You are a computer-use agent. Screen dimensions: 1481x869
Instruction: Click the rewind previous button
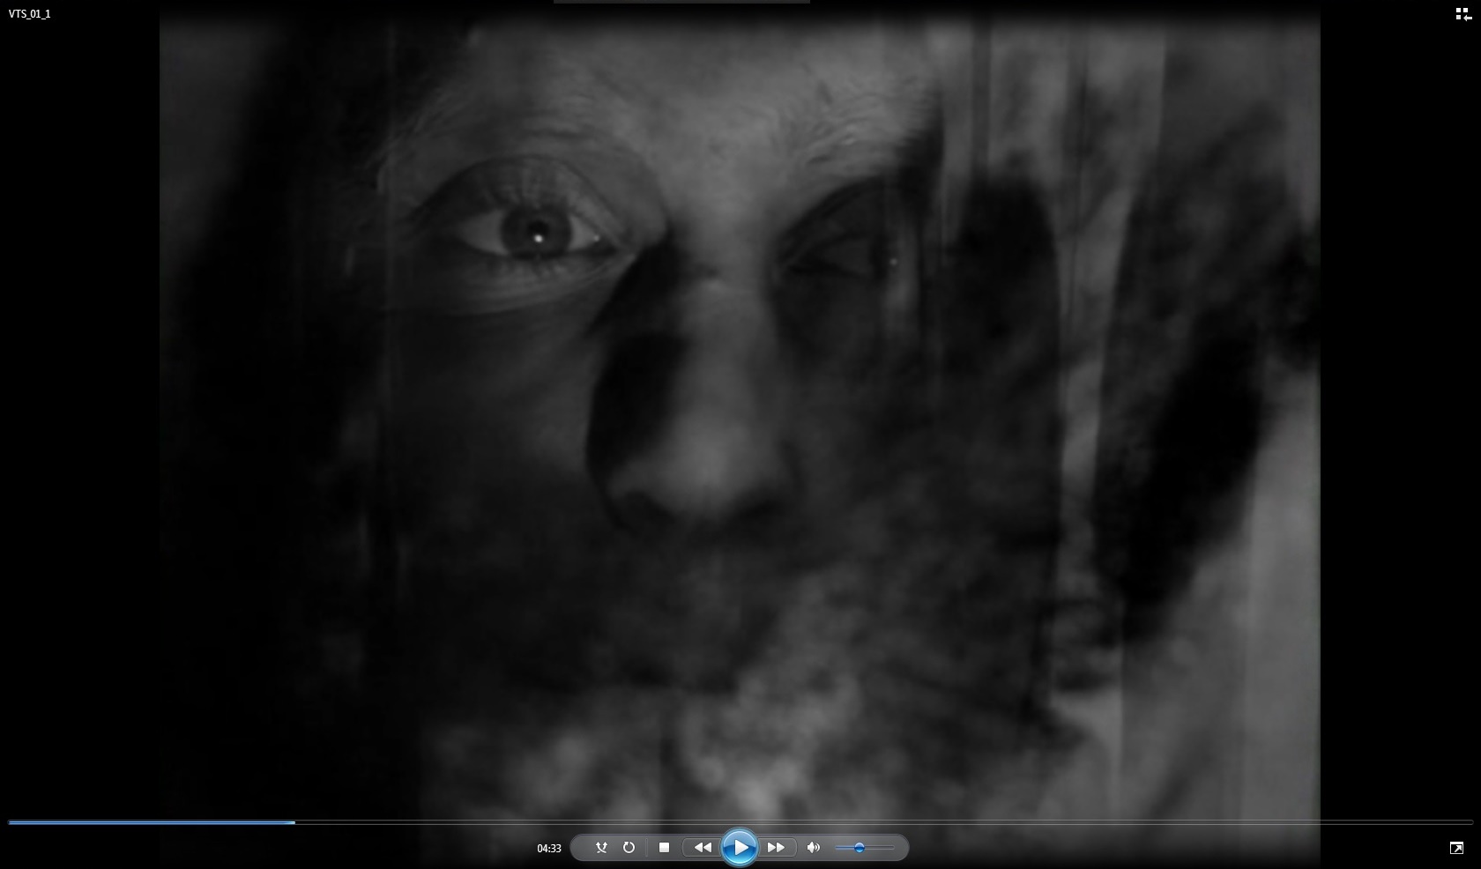[703, 848]
